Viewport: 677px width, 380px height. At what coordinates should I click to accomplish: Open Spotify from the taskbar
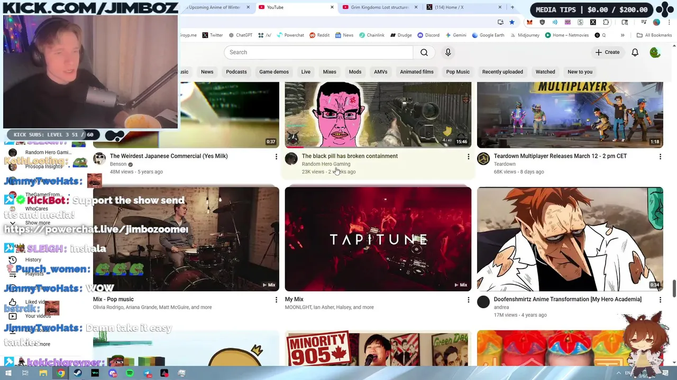pyautogui.click(x=130, y=373)
